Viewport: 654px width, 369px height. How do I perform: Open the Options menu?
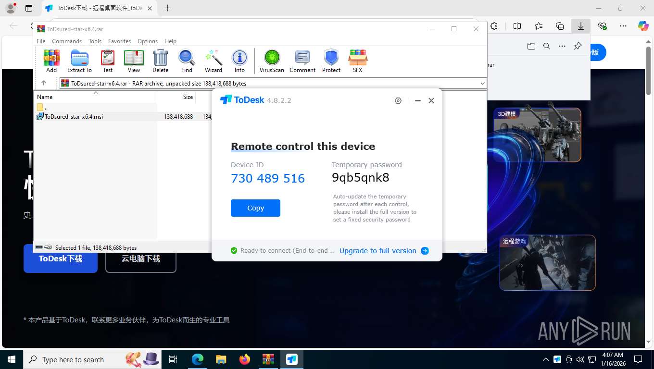(x=148, y=41)
